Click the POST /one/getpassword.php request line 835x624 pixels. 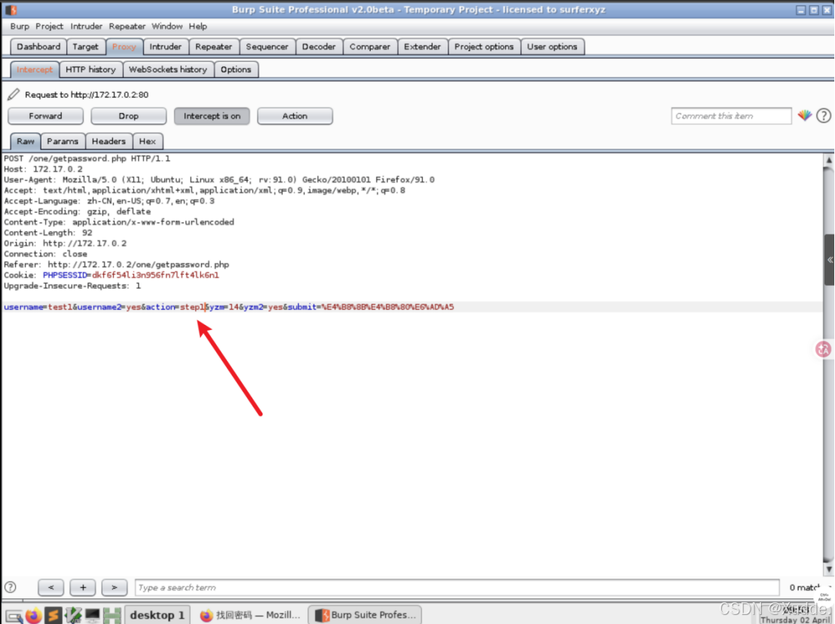click(87, 159)
